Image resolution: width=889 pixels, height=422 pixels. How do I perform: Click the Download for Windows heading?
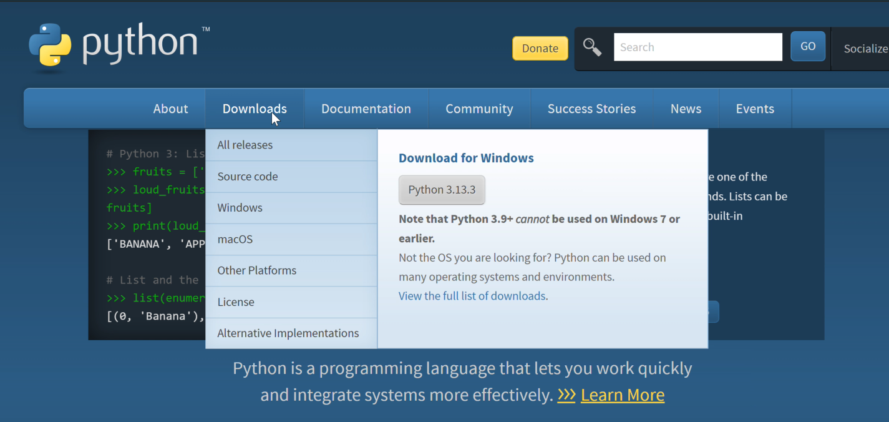[466, 158]
